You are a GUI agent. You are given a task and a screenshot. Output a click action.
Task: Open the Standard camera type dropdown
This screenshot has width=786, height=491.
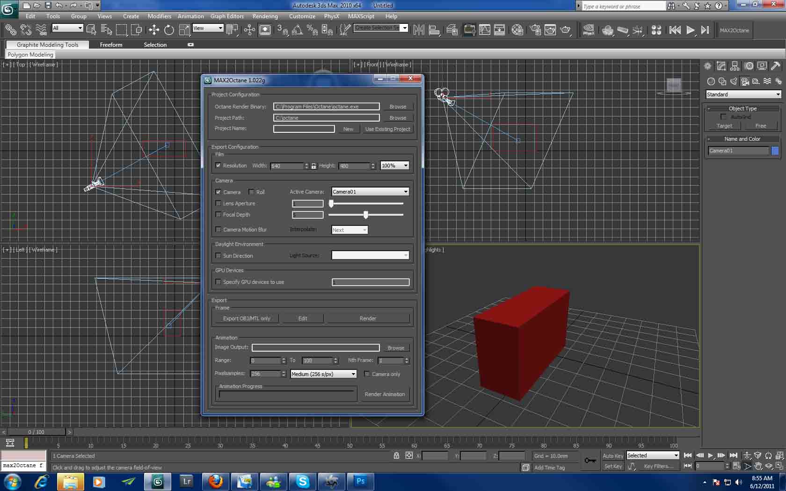(x=743, y=94)
